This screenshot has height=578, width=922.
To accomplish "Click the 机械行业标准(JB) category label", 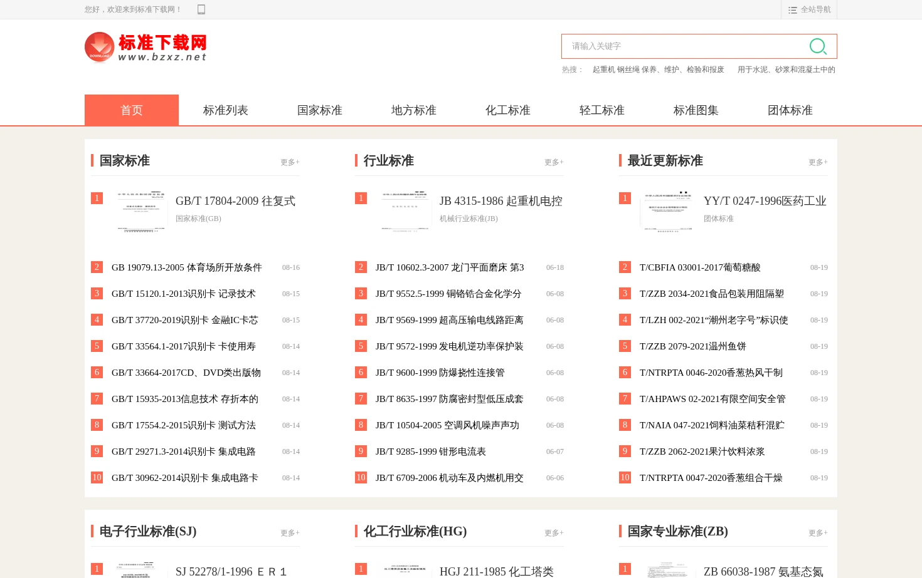I will click(x=469, y=219).
